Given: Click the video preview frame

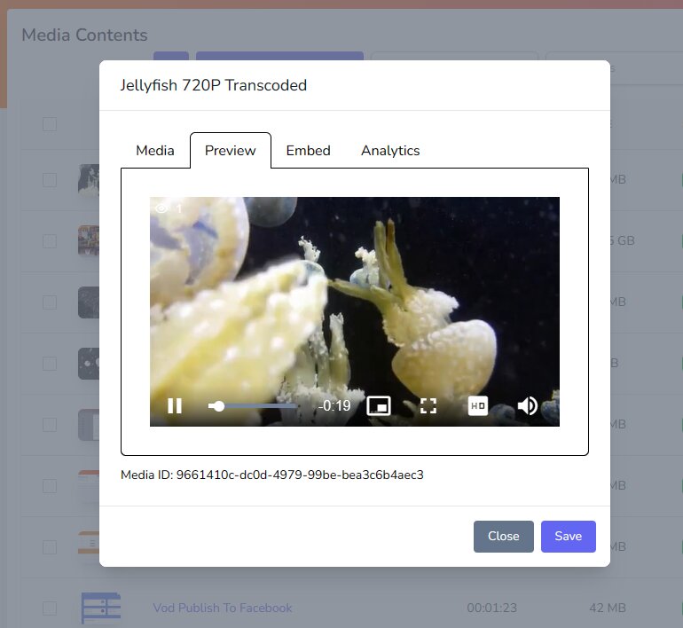Looking at the screenshot, I should pos(355,311).
